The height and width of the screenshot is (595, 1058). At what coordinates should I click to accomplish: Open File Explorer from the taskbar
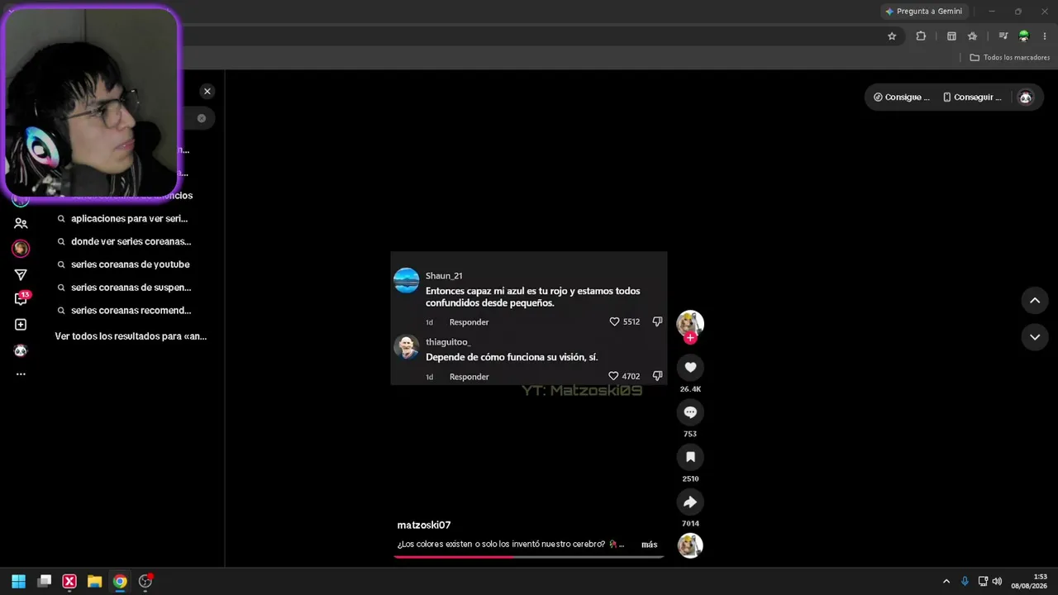(x=94, y=581)
